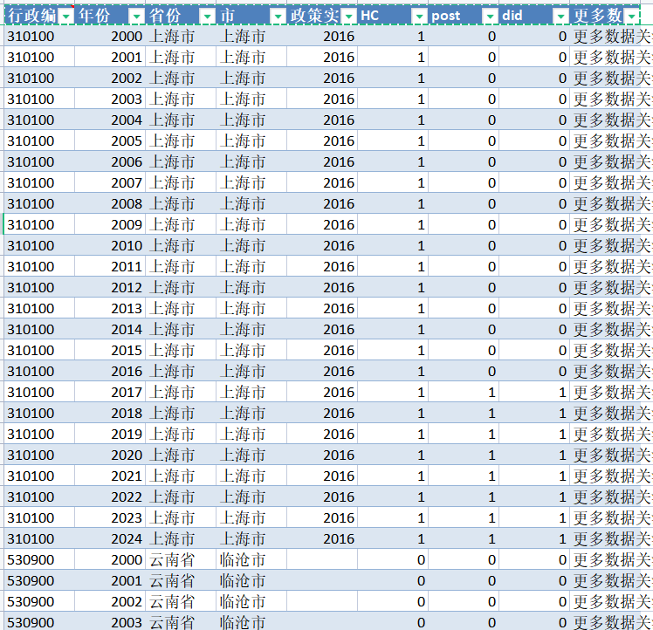Click the 云南省 cell in the 2000 row
Screen dimensions: 653x630
tap(172, 560)
